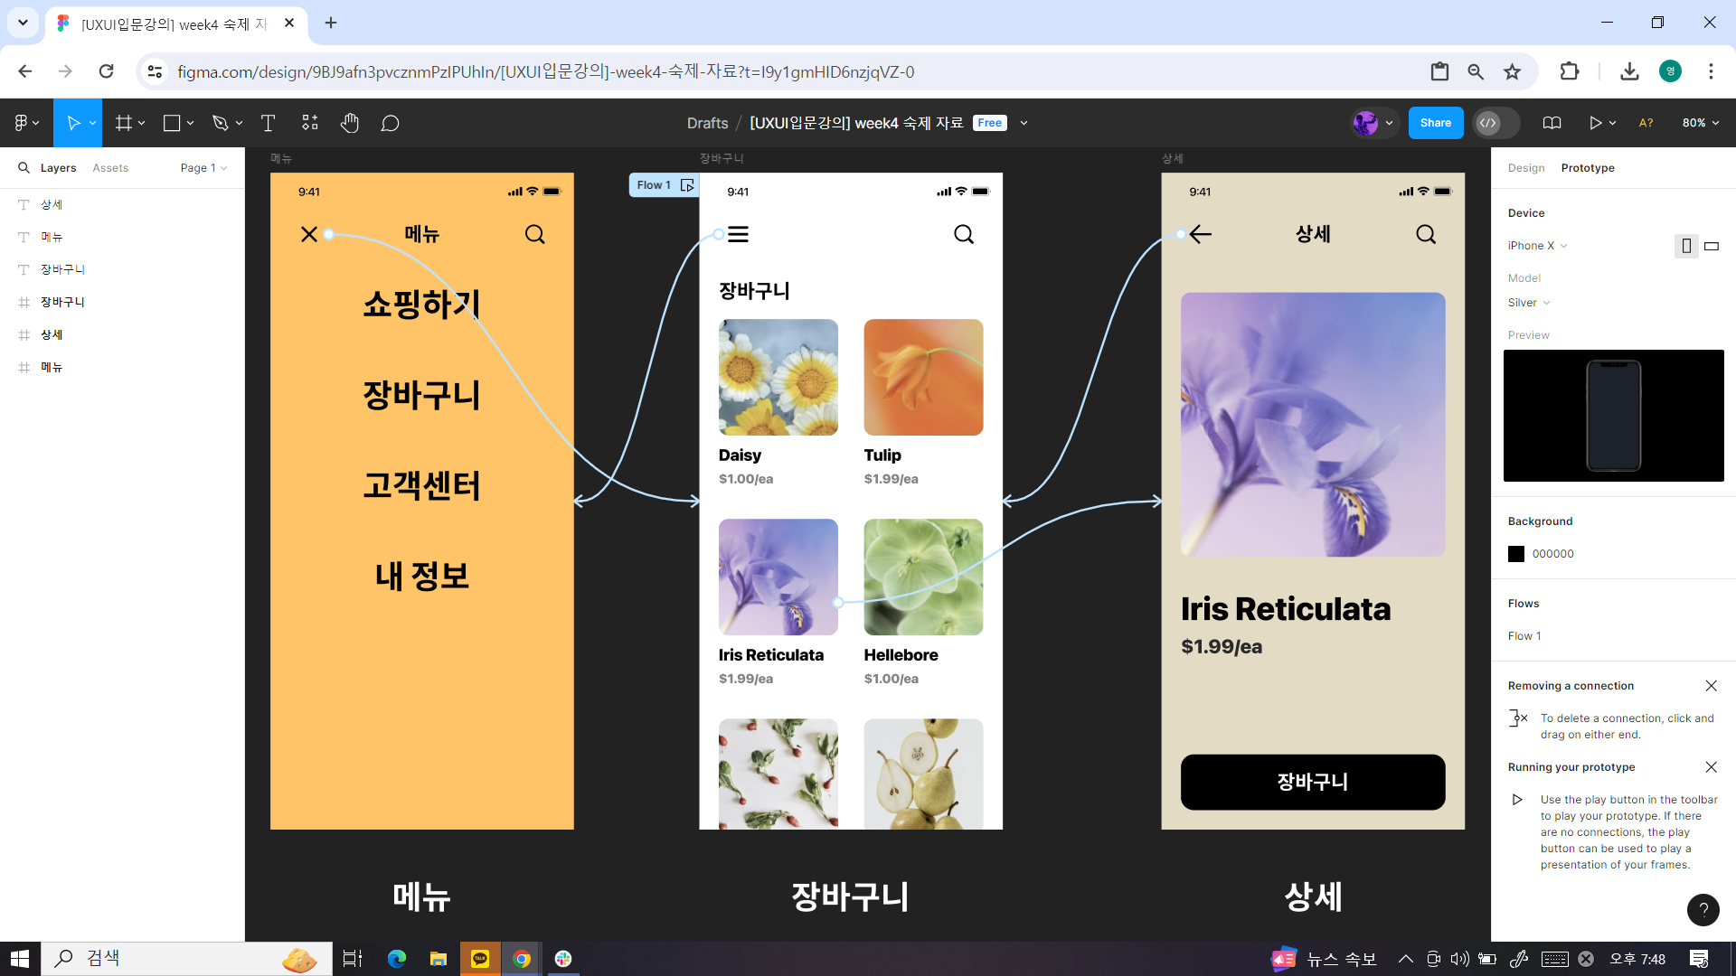
Task: Select the 고객센터 menu text on canvas
Action: click(421, 485)
